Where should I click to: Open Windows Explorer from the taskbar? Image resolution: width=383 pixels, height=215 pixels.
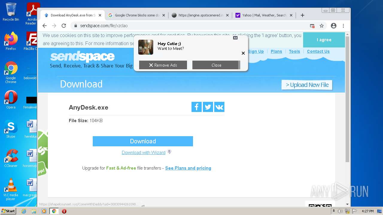click(34, 211)
